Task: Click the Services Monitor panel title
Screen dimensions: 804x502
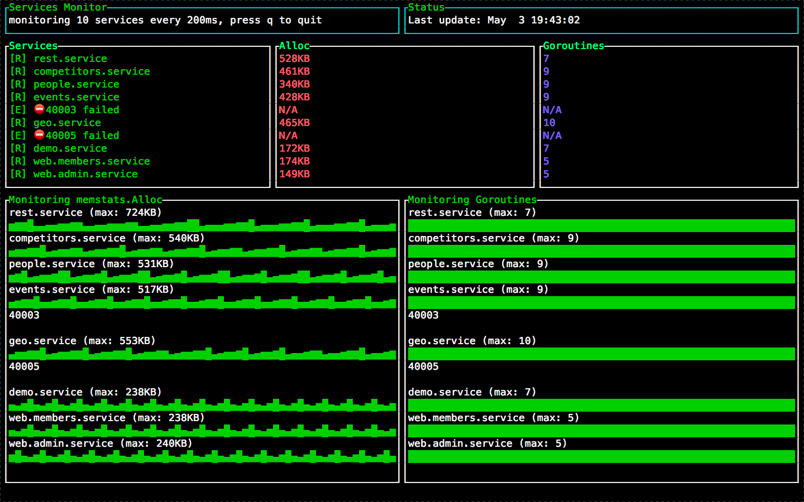Action: pos(58,7)
